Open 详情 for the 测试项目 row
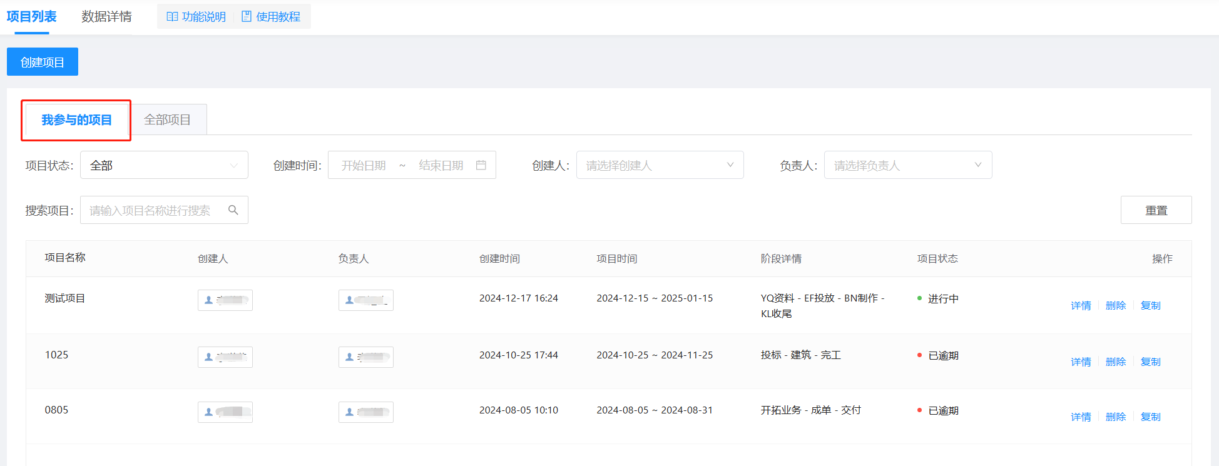Screen dimensions: 1219x466 (x=1081, y=306)
